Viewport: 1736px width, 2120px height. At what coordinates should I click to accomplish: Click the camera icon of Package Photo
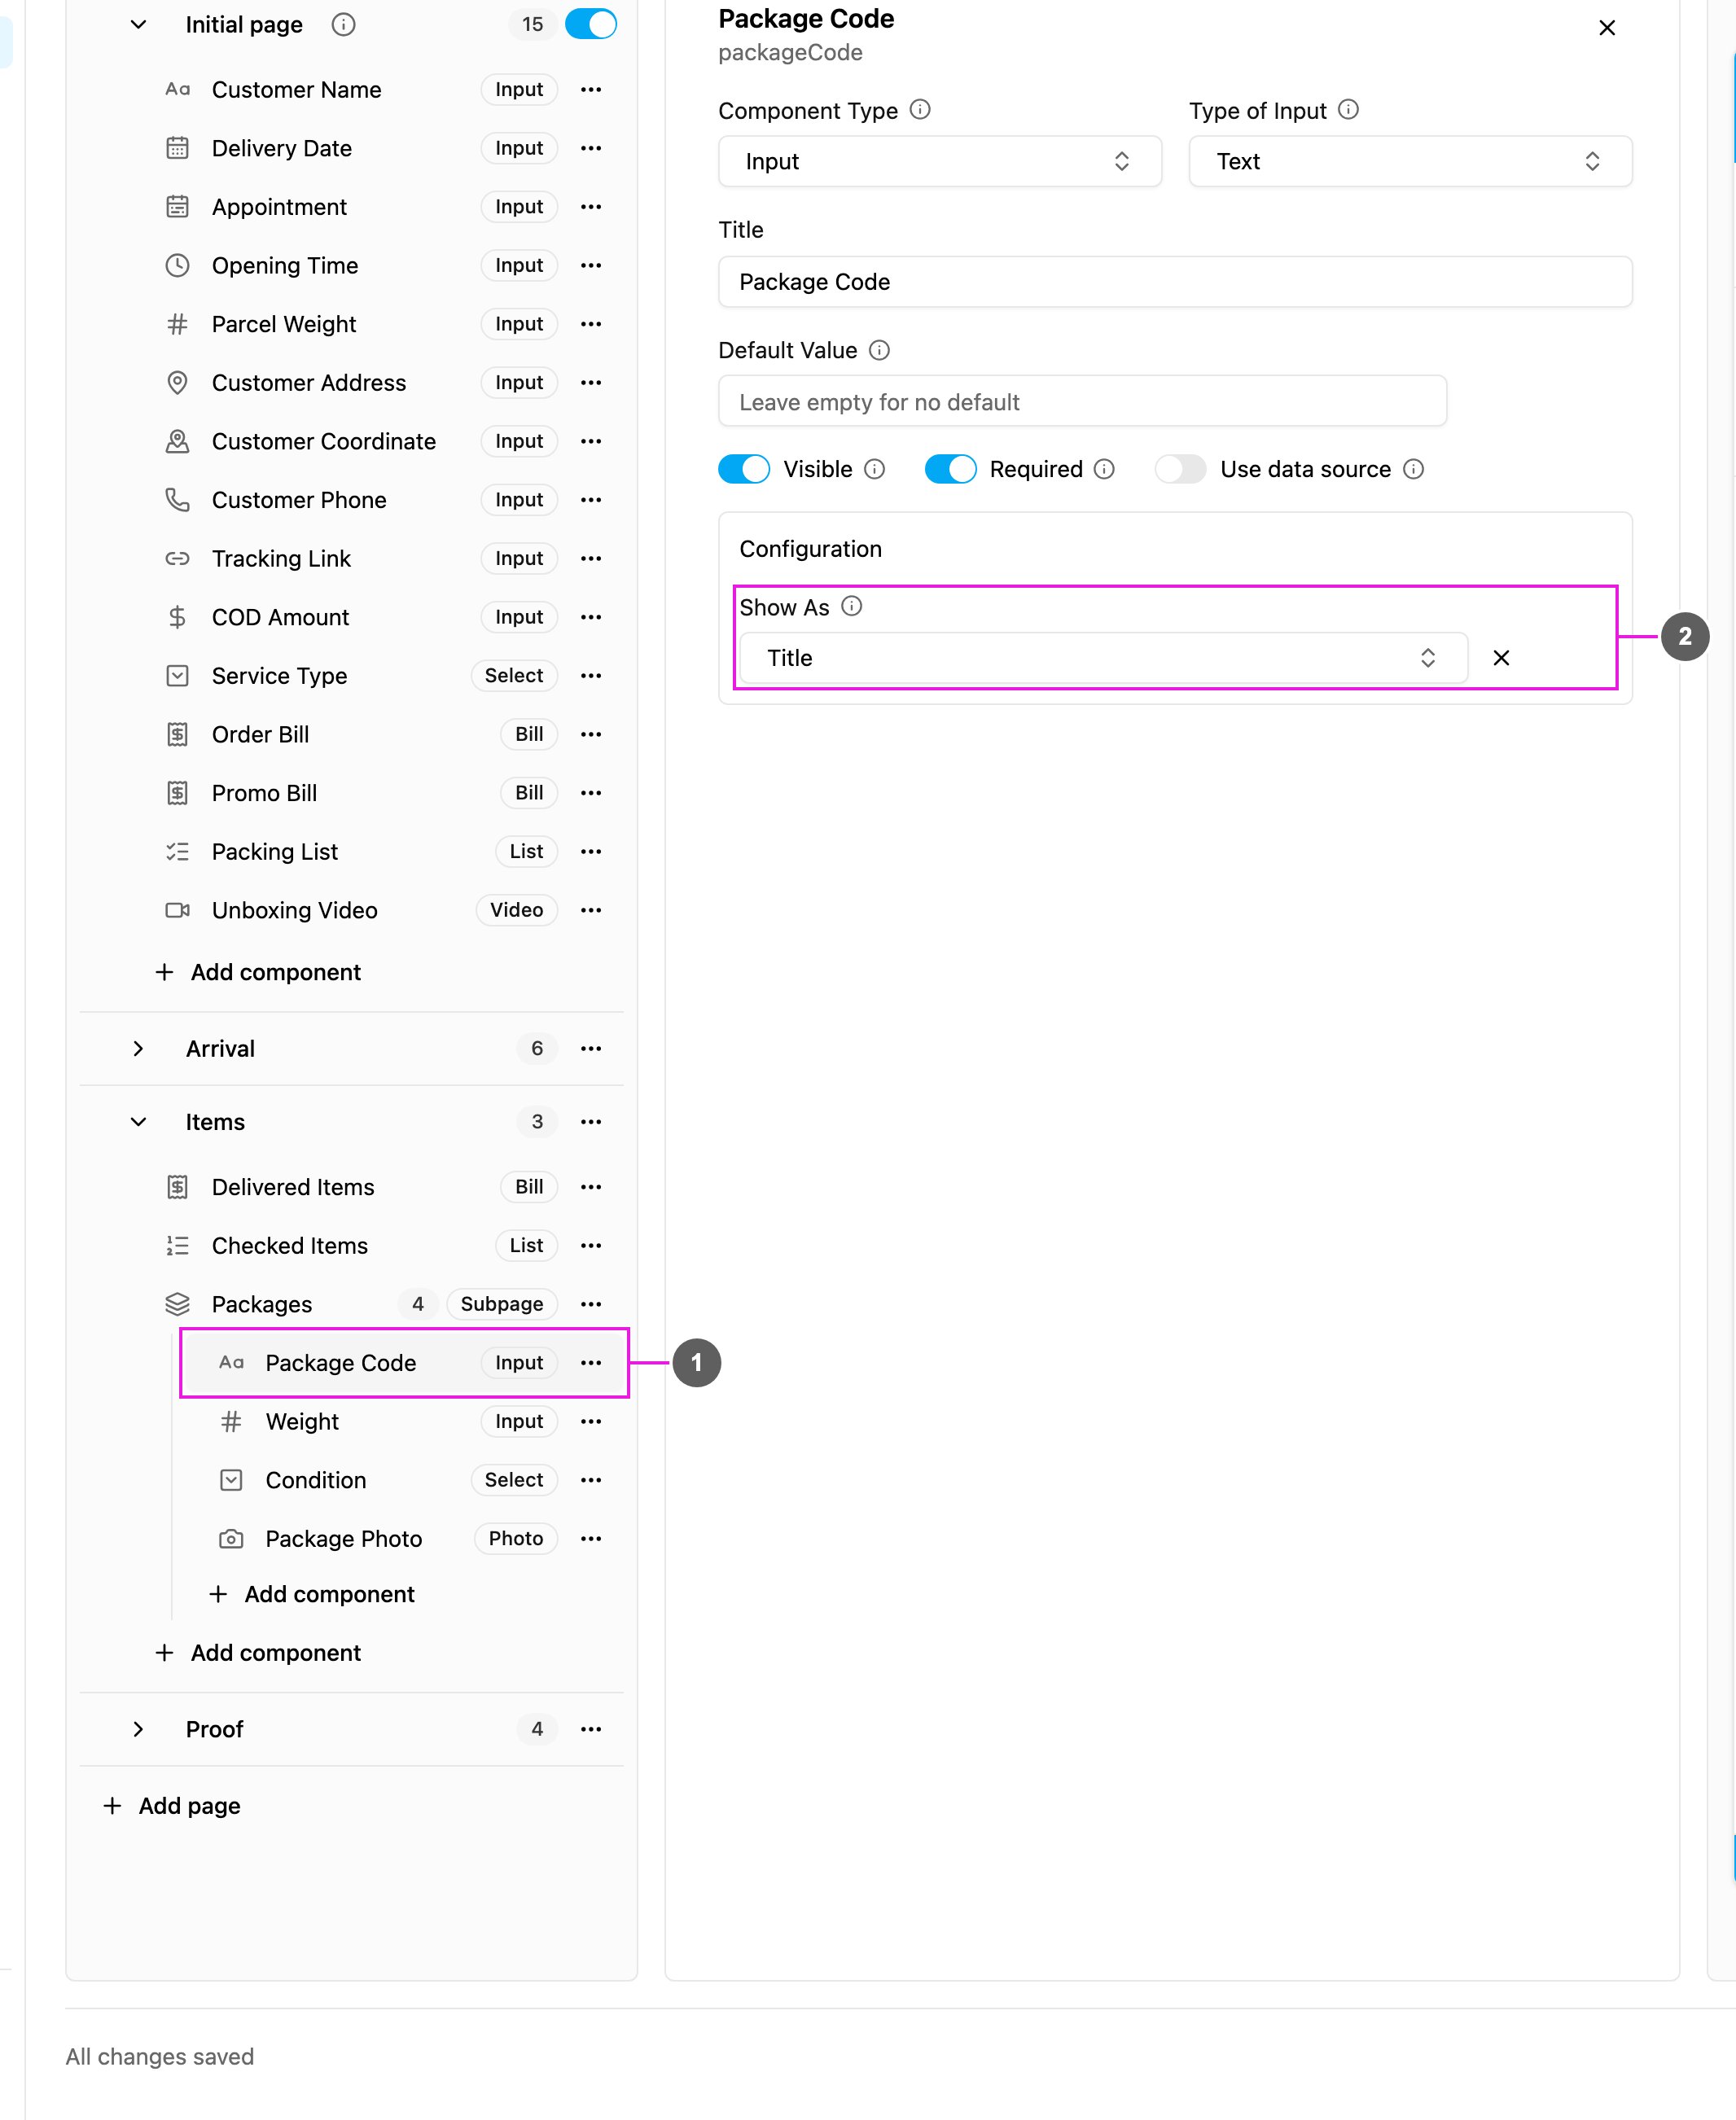[231, 1539]
